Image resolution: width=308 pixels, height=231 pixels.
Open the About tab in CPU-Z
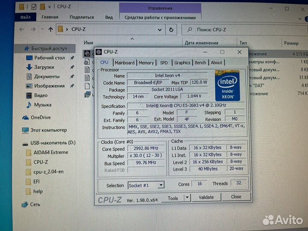click(216, 62)
